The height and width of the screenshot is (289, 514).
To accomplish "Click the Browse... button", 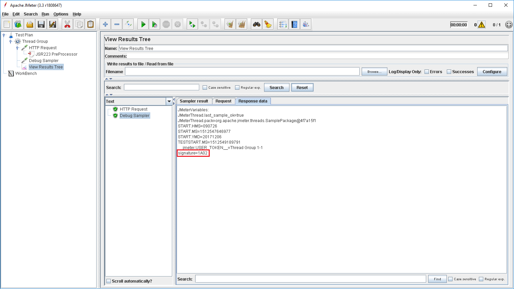I will point(375,72).
